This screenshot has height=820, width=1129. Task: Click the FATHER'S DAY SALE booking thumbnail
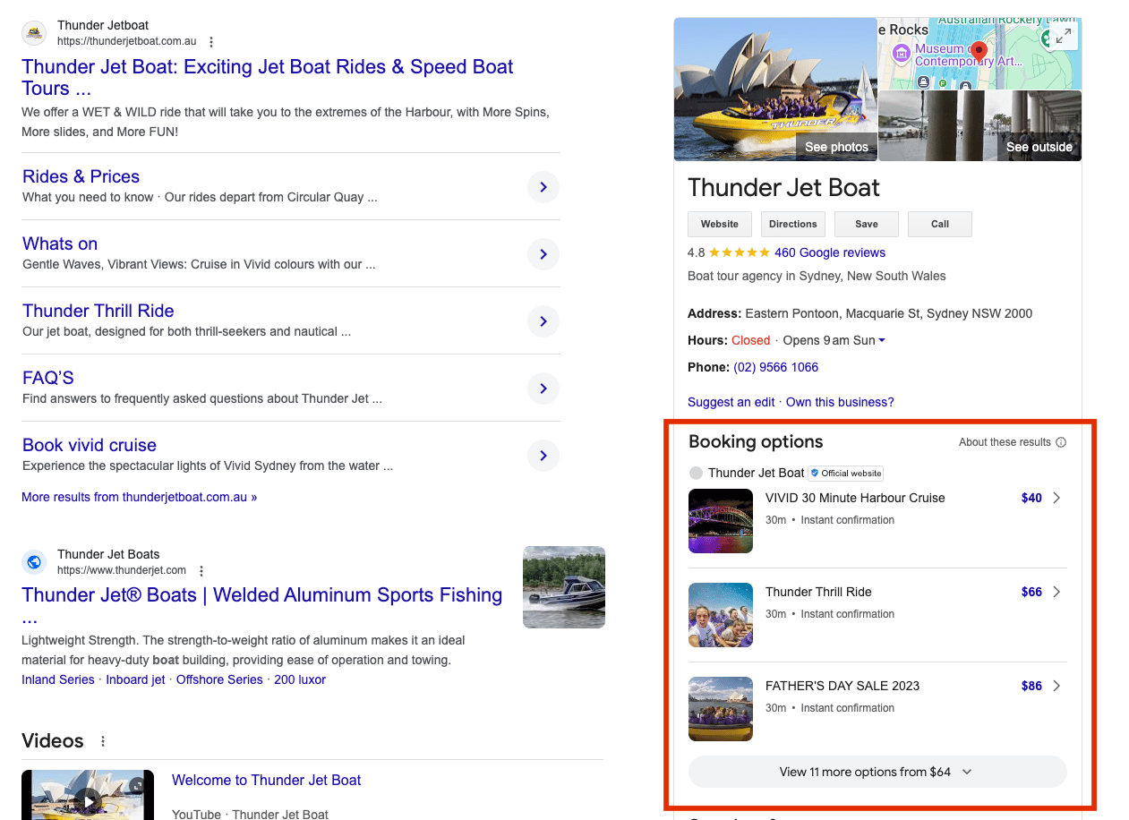point(721,709)
